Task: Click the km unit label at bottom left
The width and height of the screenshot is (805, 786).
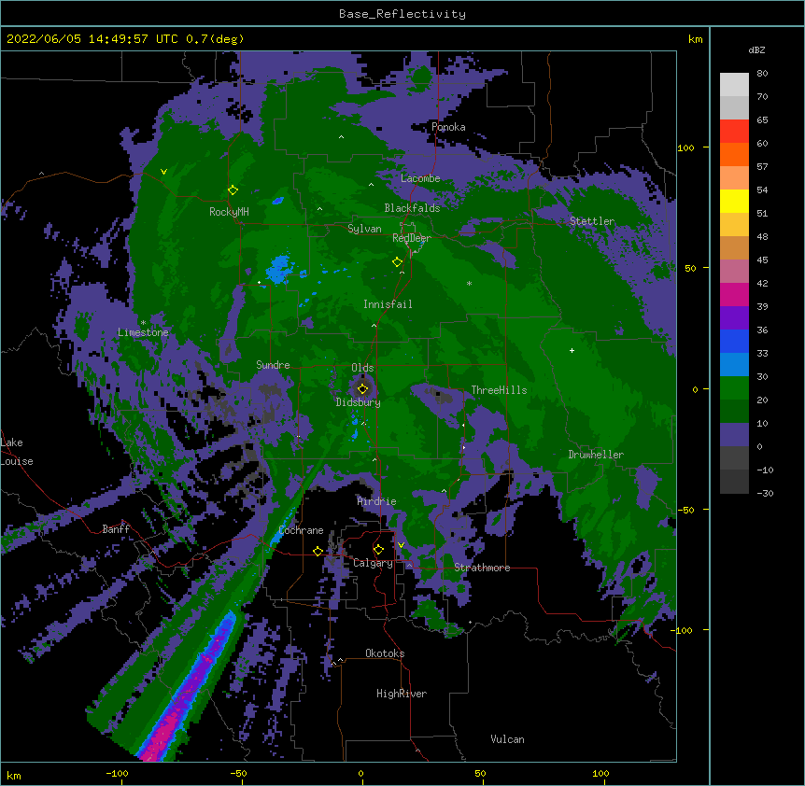Action: [13, 775]
